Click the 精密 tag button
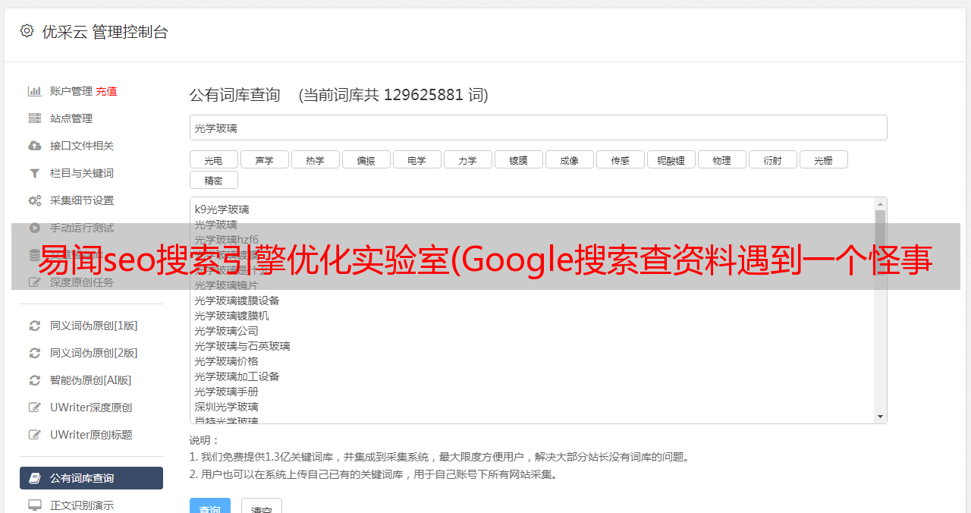 [x=214, y=180]
